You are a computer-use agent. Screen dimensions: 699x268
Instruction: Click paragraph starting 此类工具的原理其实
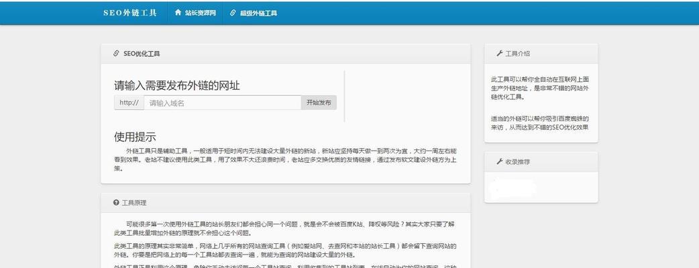tap(285, 250)
